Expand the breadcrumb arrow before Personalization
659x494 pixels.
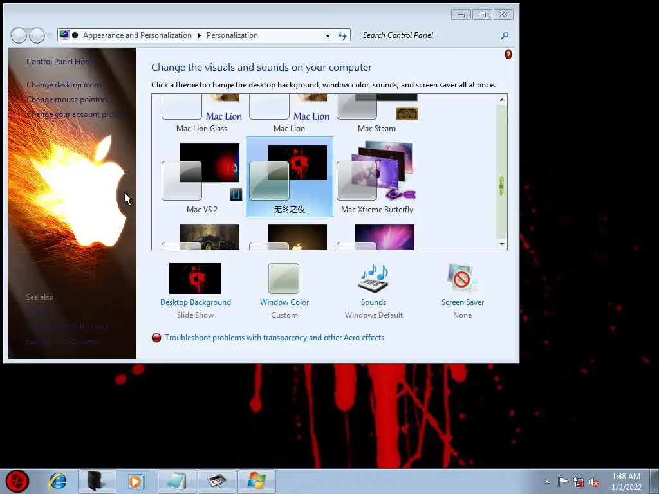coord(200,36)
